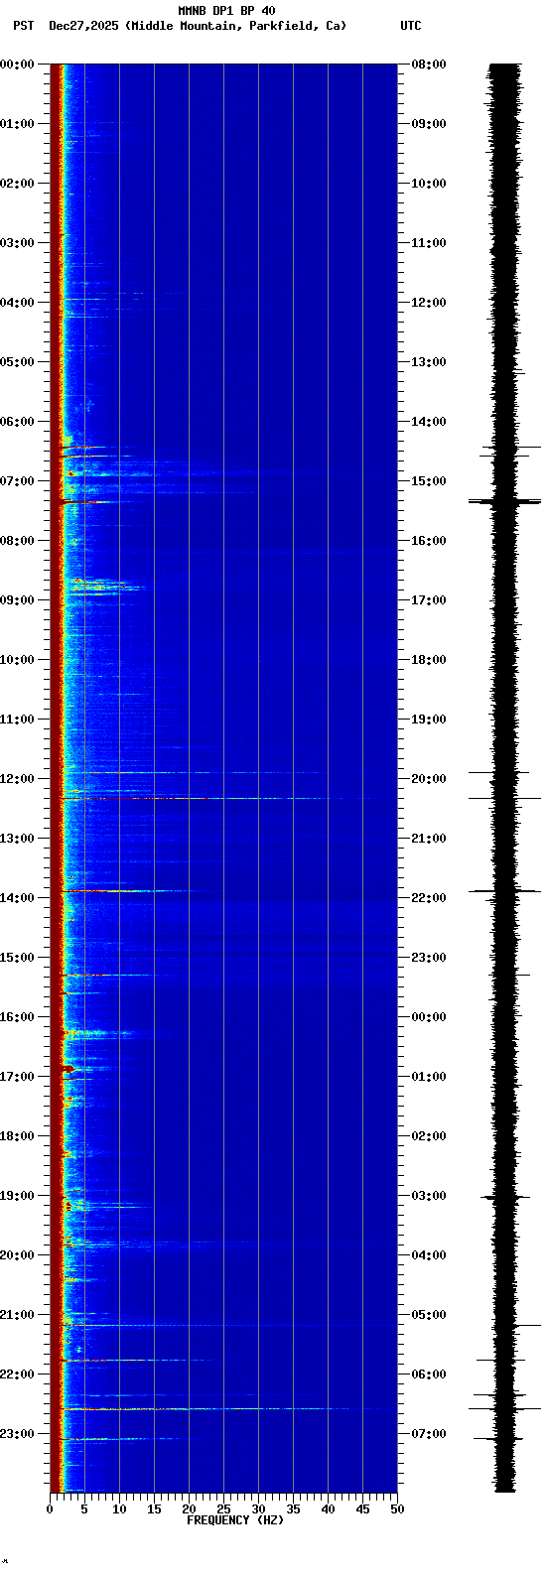The width and height of the screenshot is (548, 1572).
Task: Click the 15:00 label on the PST axis
Action: (17, 958)
